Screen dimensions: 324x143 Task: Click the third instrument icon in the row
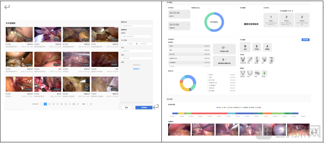(257, 59)
